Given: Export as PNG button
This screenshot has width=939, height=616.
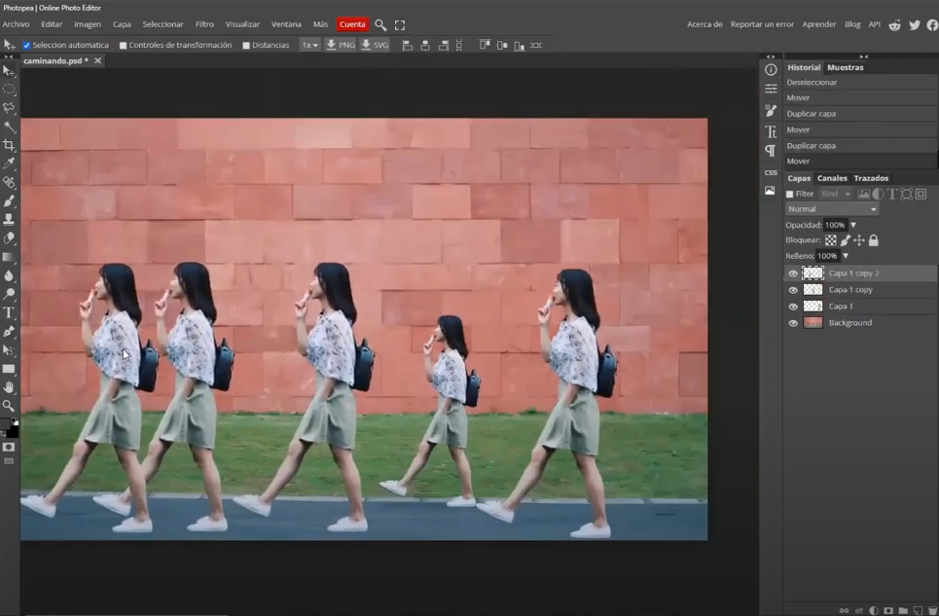Looking at the screenshot, I should click(341, 45).
